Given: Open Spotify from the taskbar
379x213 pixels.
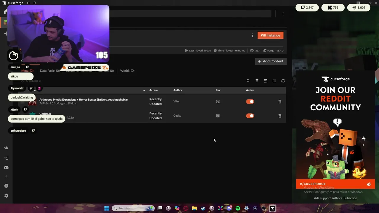Looking at the screenshot, I should (238, 208).
